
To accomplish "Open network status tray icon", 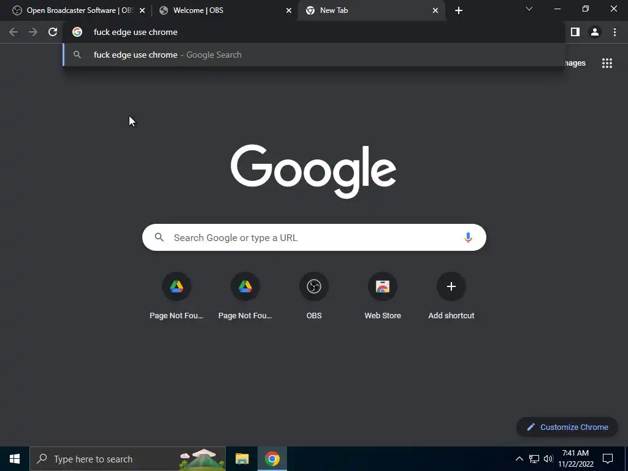I will click(534, 459).
